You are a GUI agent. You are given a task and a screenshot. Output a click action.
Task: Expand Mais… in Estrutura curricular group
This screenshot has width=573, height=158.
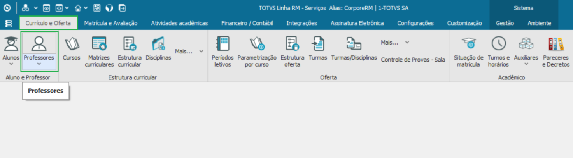189,51
